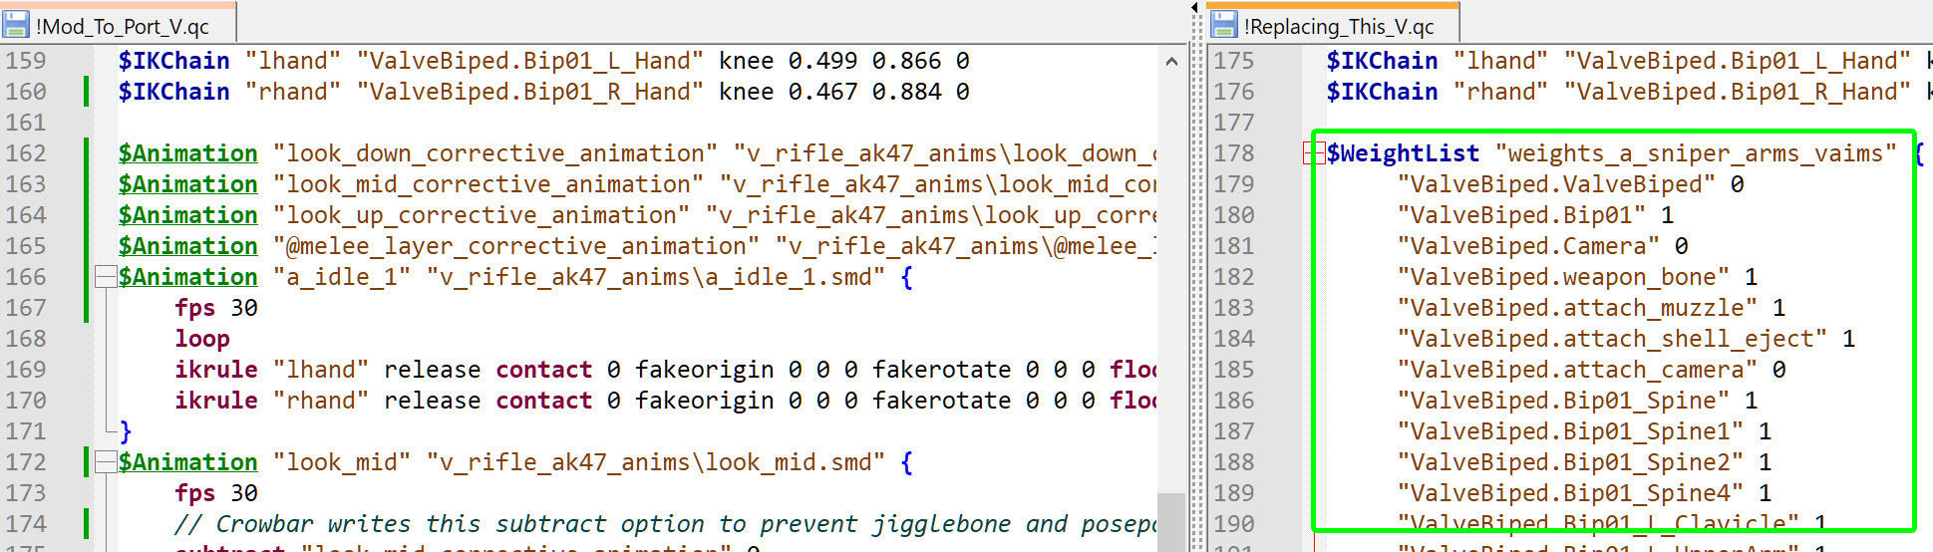
Task: Click "@melee_layer_corrective_animation" string
Action: [x=516, y=246]
